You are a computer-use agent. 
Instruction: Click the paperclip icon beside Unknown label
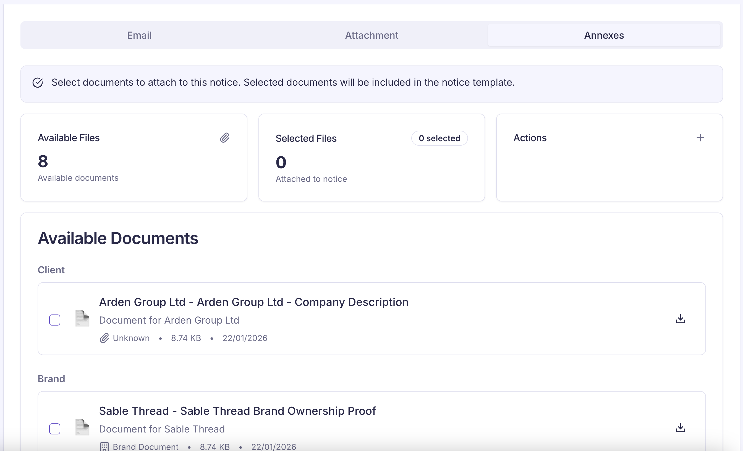pyautogui.click(x=104, y=338)
